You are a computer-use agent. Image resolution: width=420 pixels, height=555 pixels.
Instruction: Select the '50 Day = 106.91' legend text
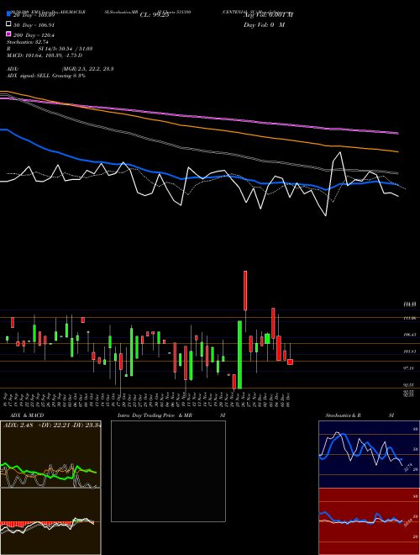[34, 25]
